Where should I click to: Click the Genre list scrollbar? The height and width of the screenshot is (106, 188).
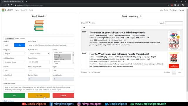73,58
